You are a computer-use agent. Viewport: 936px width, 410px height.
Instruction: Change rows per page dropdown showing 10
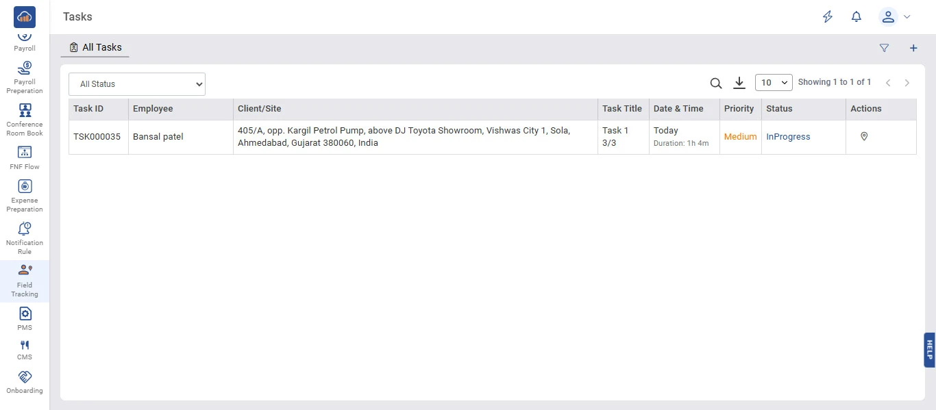click(774, 83)
